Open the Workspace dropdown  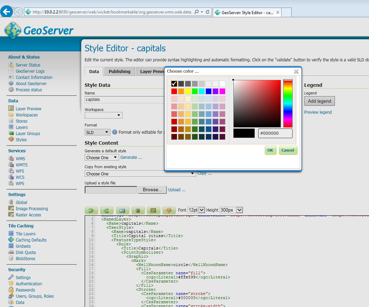click(104, 115)
